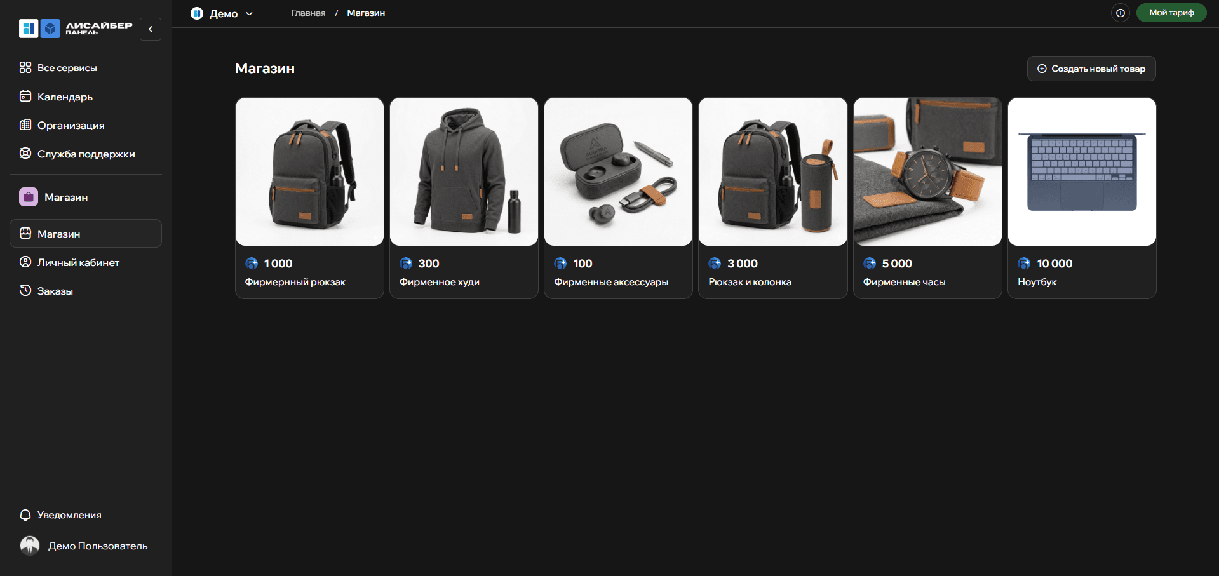
Task: Click the Демо workspace logo icon
Action: click(197, 13)
